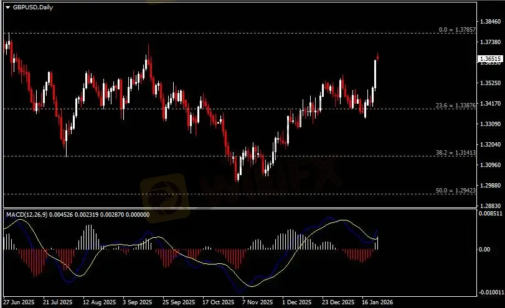
Task: Click the MACD scale value -0.010011
Action: click(x=491, y=292)
